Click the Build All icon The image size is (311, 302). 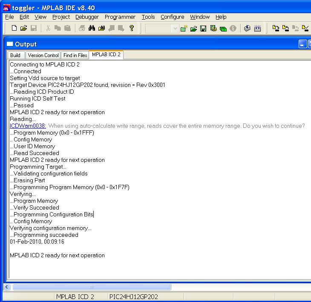[x=257, y=29]
